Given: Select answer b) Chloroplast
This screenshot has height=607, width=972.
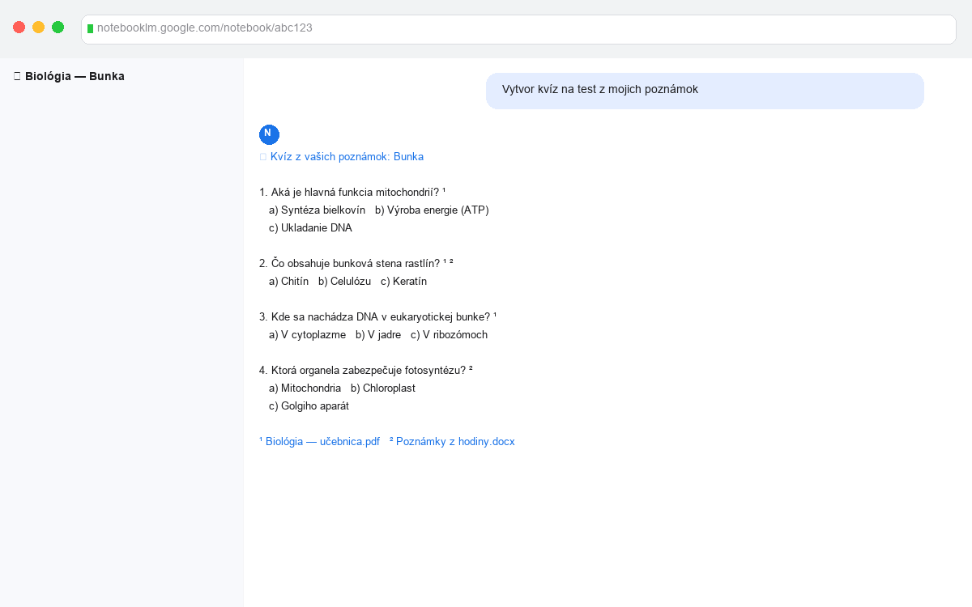Looking at the screenshot, I should pyautogui.click(x=382, y=388).
